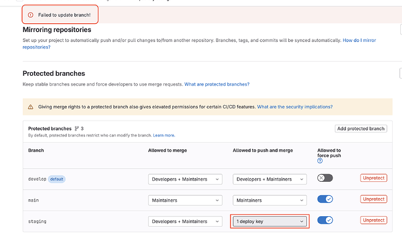The height and width of the screenshot is (236, 402).
Task: Click the Add protected branch button
Action: [x=361, y=128]
